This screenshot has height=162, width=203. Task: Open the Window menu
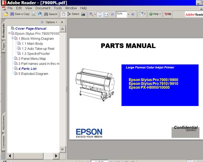click(x=71, y=8)
